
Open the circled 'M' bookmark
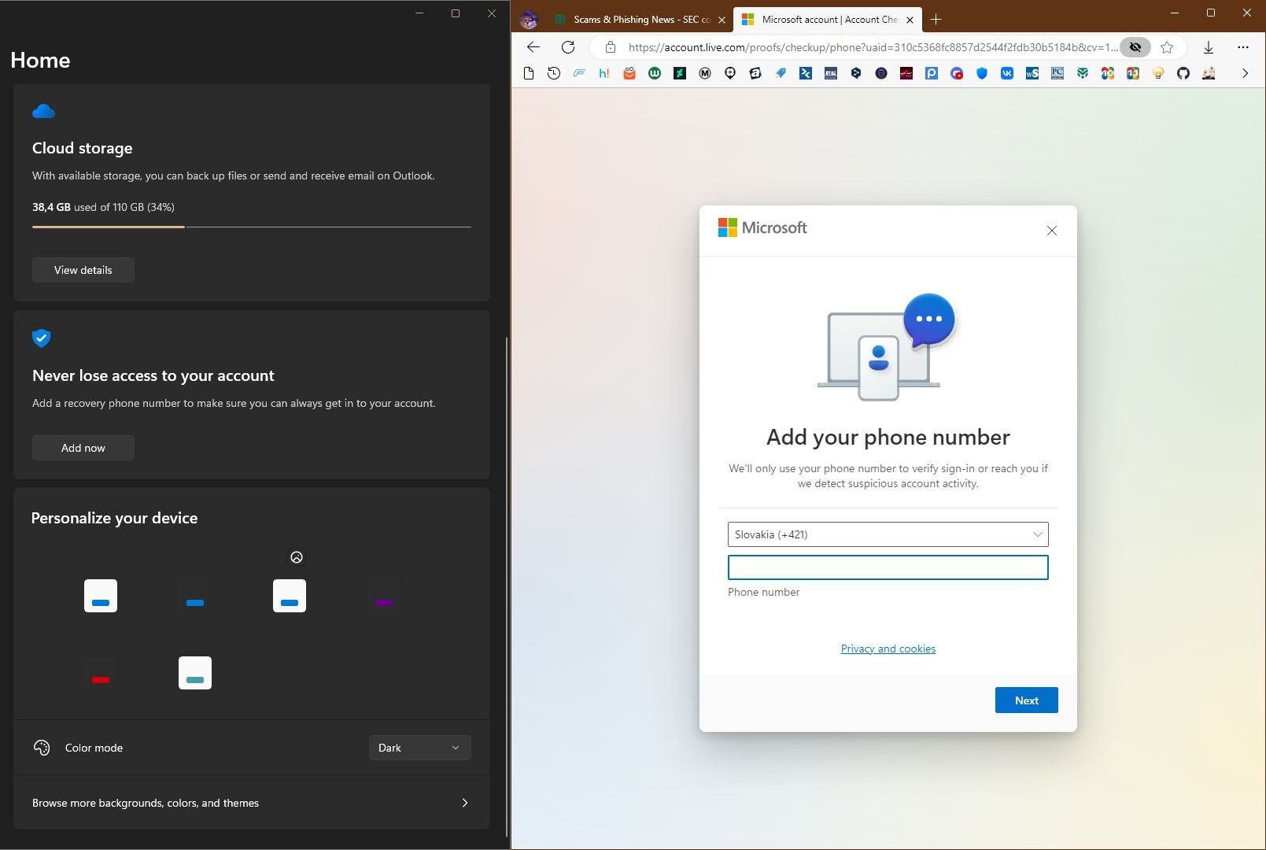705,73
